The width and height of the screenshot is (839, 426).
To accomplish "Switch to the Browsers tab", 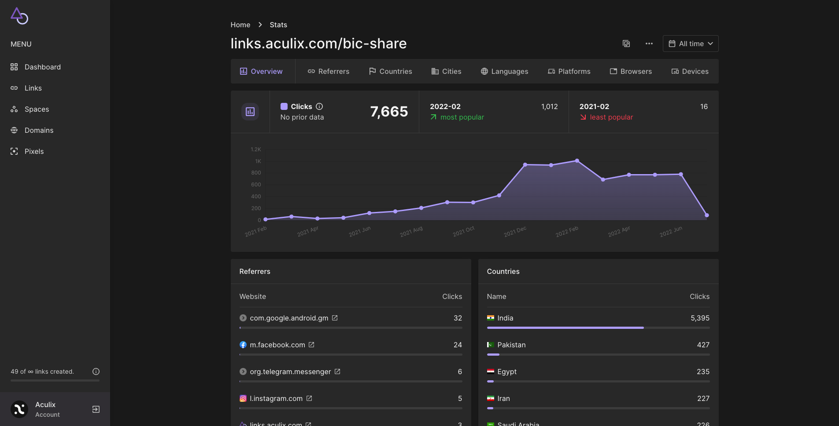I will (631, 71).
